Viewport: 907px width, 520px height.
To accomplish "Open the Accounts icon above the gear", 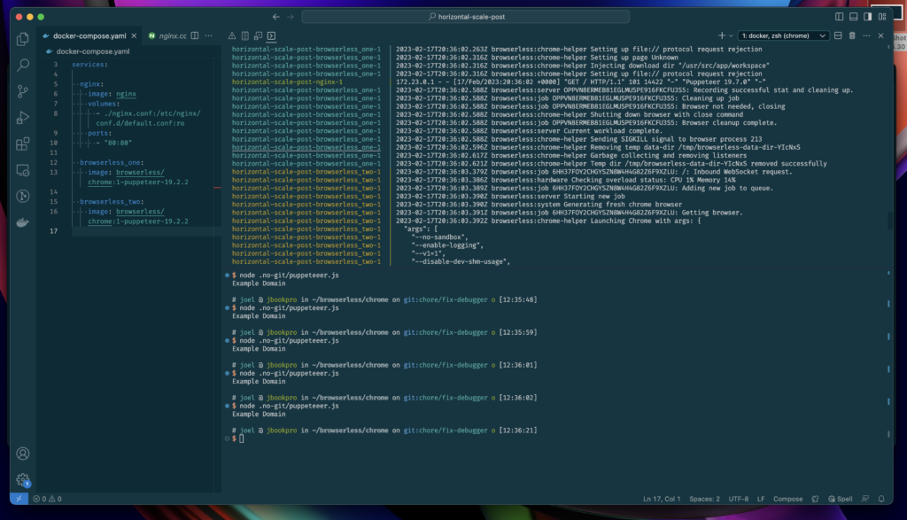I will (x=22, y=454).
